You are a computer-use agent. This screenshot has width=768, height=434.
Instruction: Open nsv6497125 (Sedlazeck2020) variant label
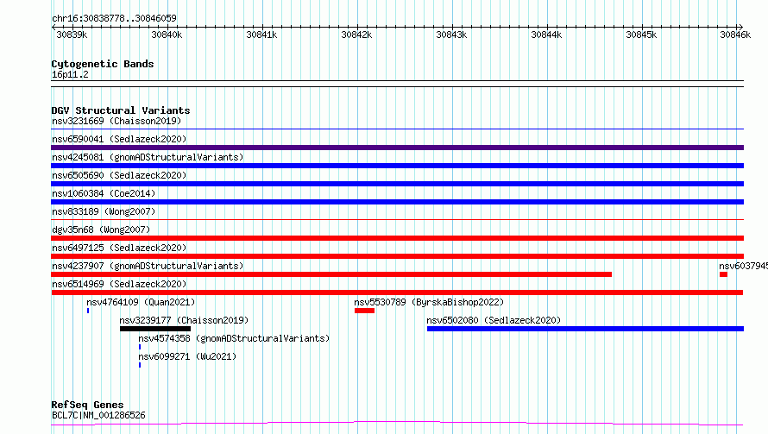119,248
